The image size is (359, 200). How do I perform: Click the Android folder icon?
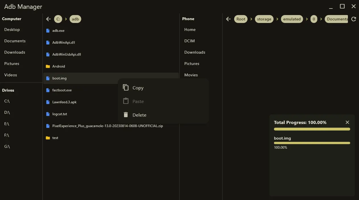(x=48, y=66)
